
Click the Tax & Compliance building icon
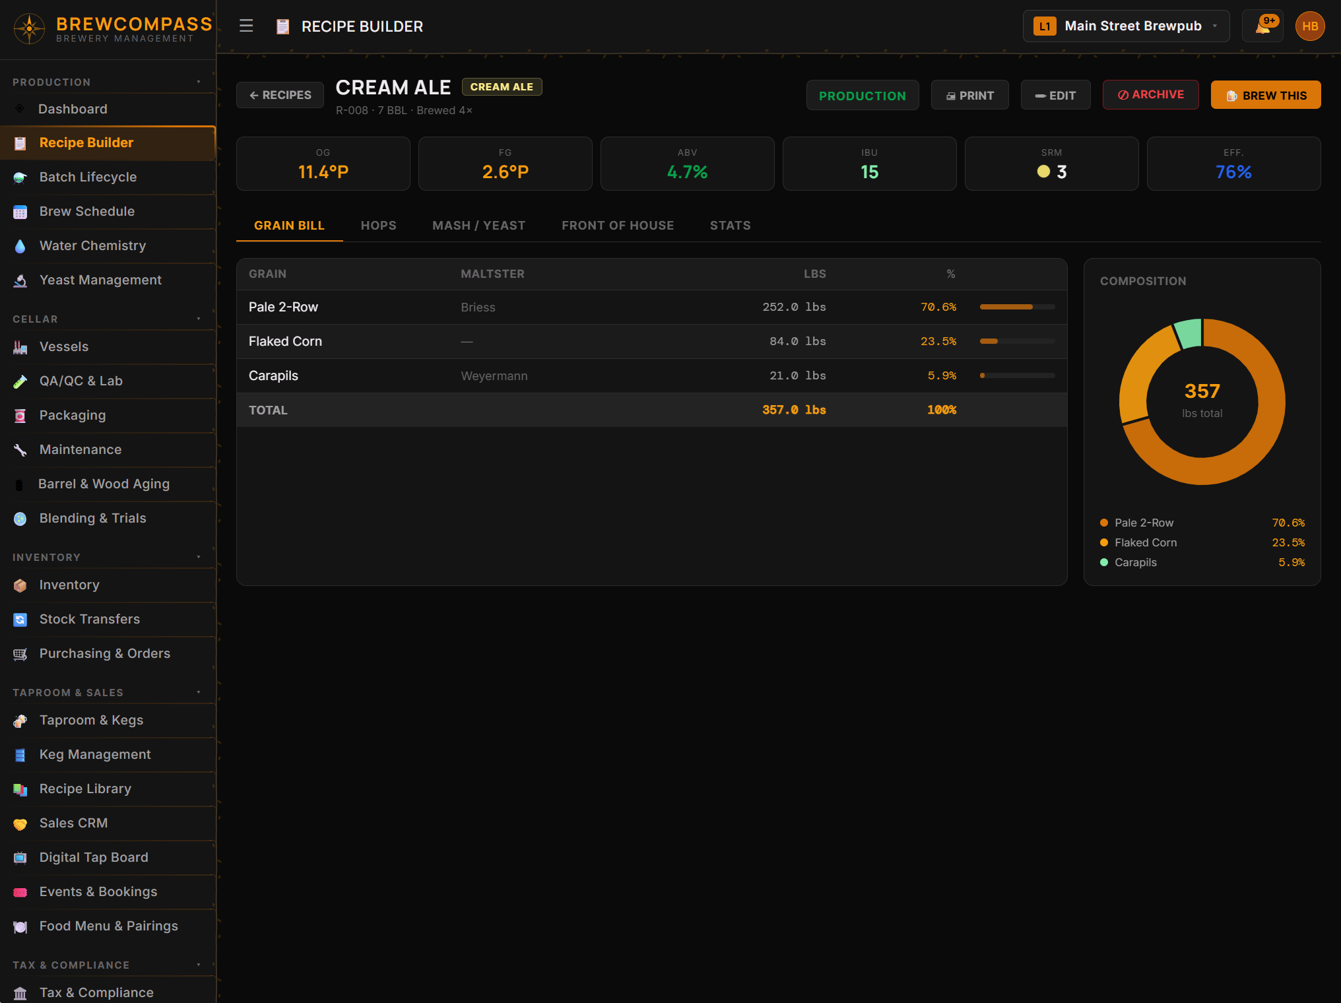click(20, 993)
